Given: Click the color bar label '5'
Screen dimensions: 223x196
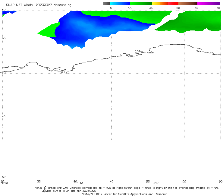Looking at the screenshot, I should click(x=111, y=8).
